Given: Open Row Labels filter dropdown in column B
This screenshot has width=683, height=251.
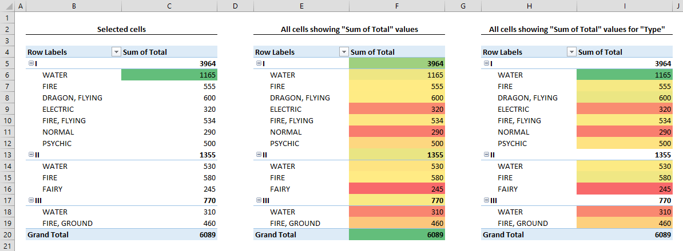Looking at the screenshot, I should click(x=116, y=52).
